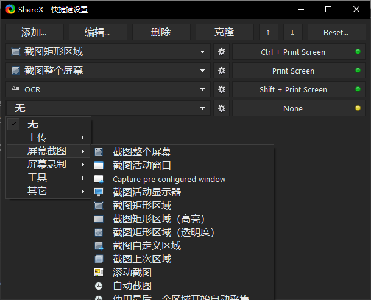Click the 滚动截图 icon
371x300 pixels.
pyautogui.click(x=99, y=273)
